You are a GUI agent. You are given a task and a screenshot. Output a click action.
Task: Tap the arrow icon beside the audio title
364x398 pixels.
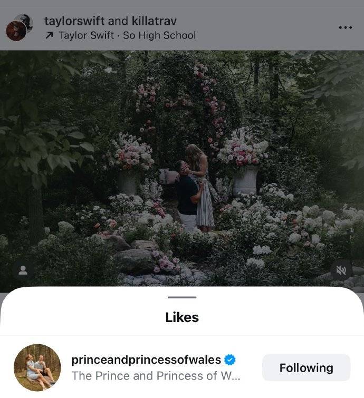point(50,35)
